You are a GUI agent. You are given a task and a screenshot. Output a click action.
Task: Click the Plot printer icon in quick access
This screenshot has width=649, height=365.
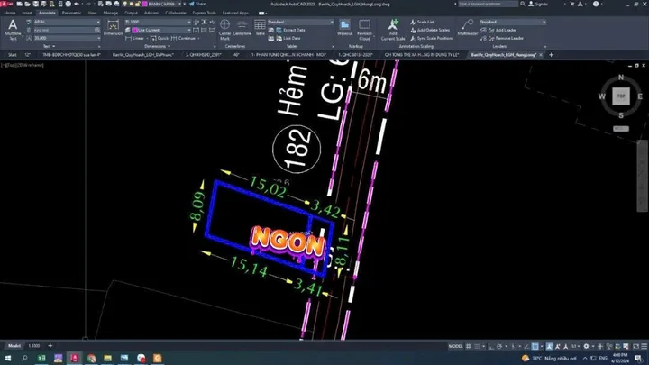pos(68,4)
